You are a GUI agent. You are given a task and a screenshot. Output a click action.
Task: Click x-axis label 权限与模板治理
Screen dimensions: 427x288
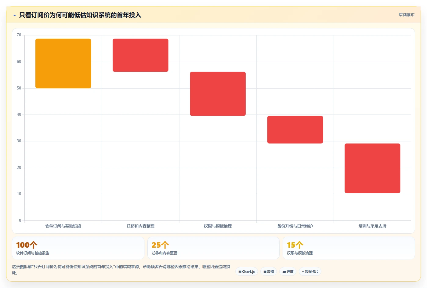[218, 226]
